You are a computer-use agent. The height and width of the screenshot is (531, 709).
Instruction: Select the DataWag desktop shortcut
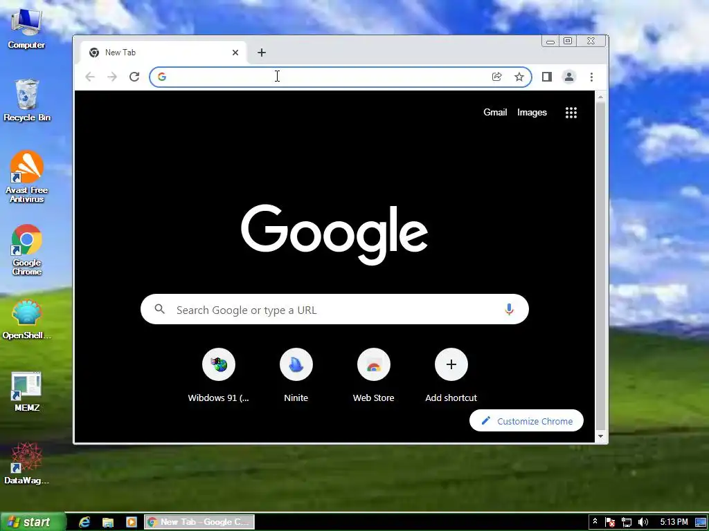[27, 463]
